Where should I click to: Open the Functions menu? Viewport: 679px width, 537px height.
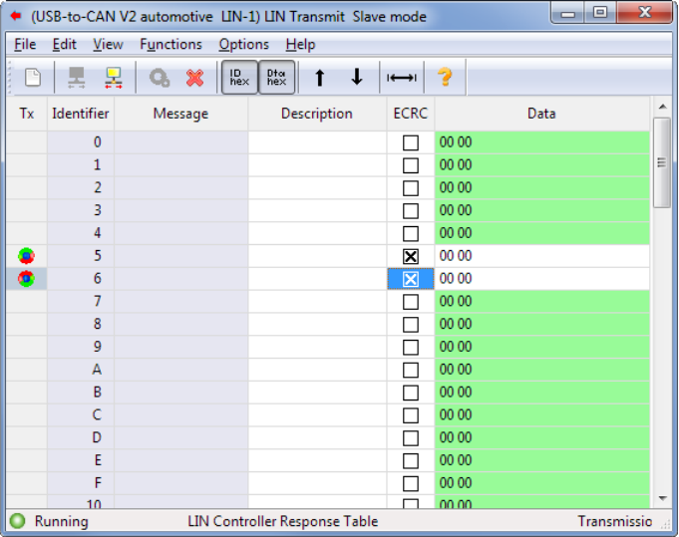click(170, 44)
